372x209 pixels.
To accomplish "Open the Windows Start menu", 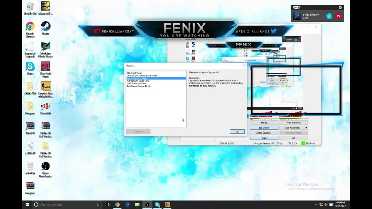I will click(27, 205).
